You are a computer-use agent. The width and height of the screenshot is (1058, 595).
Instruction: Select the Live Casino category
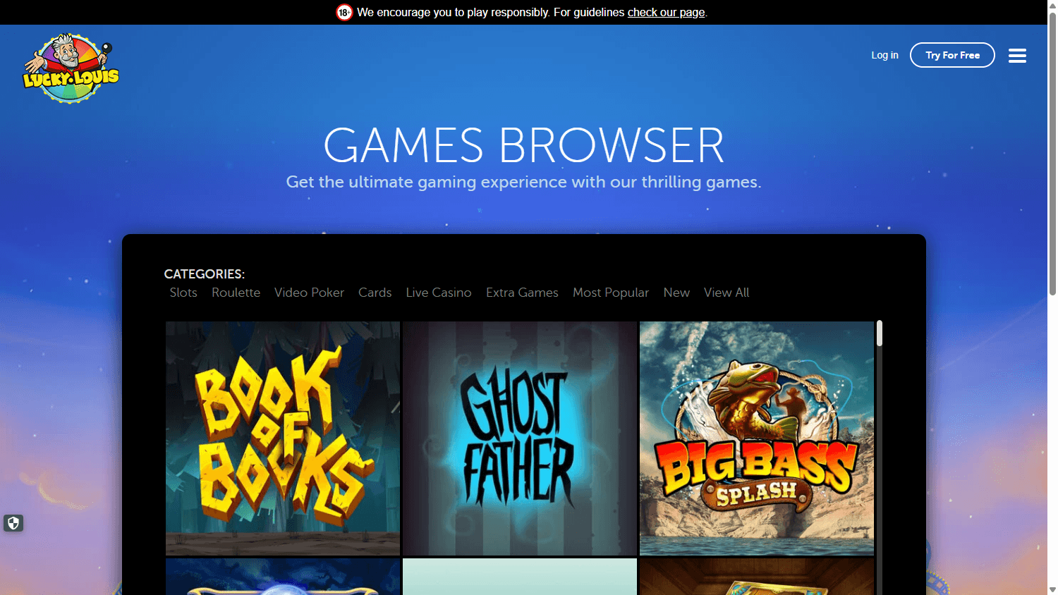pyautogui.click(x=439, y=293)
